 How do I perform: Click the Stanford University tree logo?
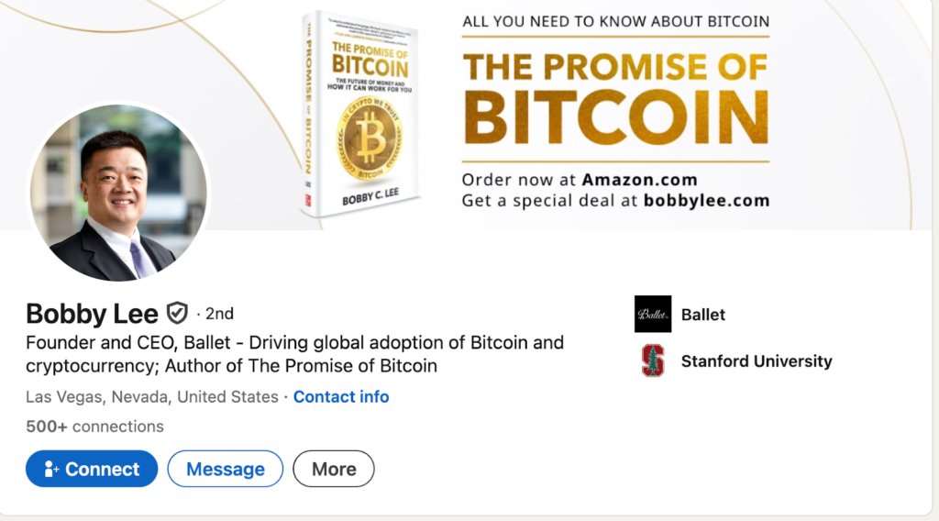point(653,360)
